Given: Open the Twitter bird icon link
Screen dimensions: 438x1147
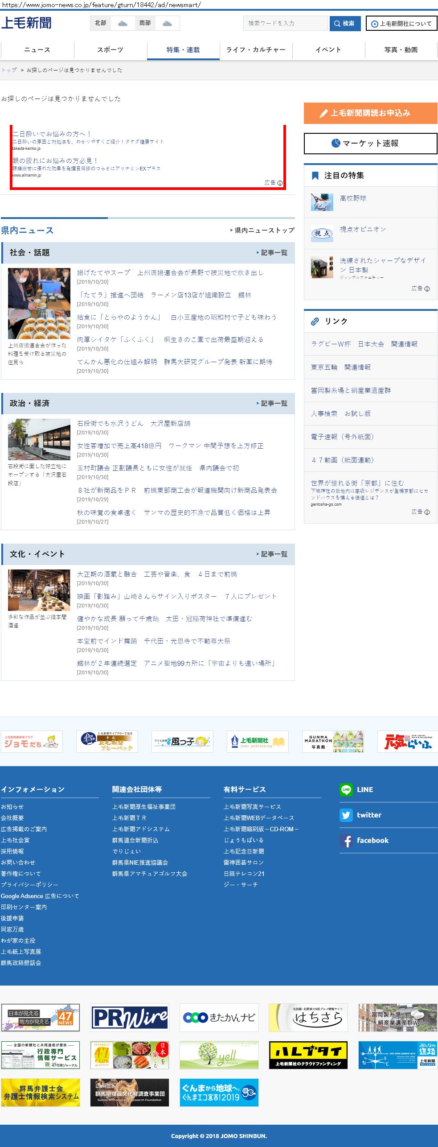Looking at the screenshot, I should coord(346,815).
